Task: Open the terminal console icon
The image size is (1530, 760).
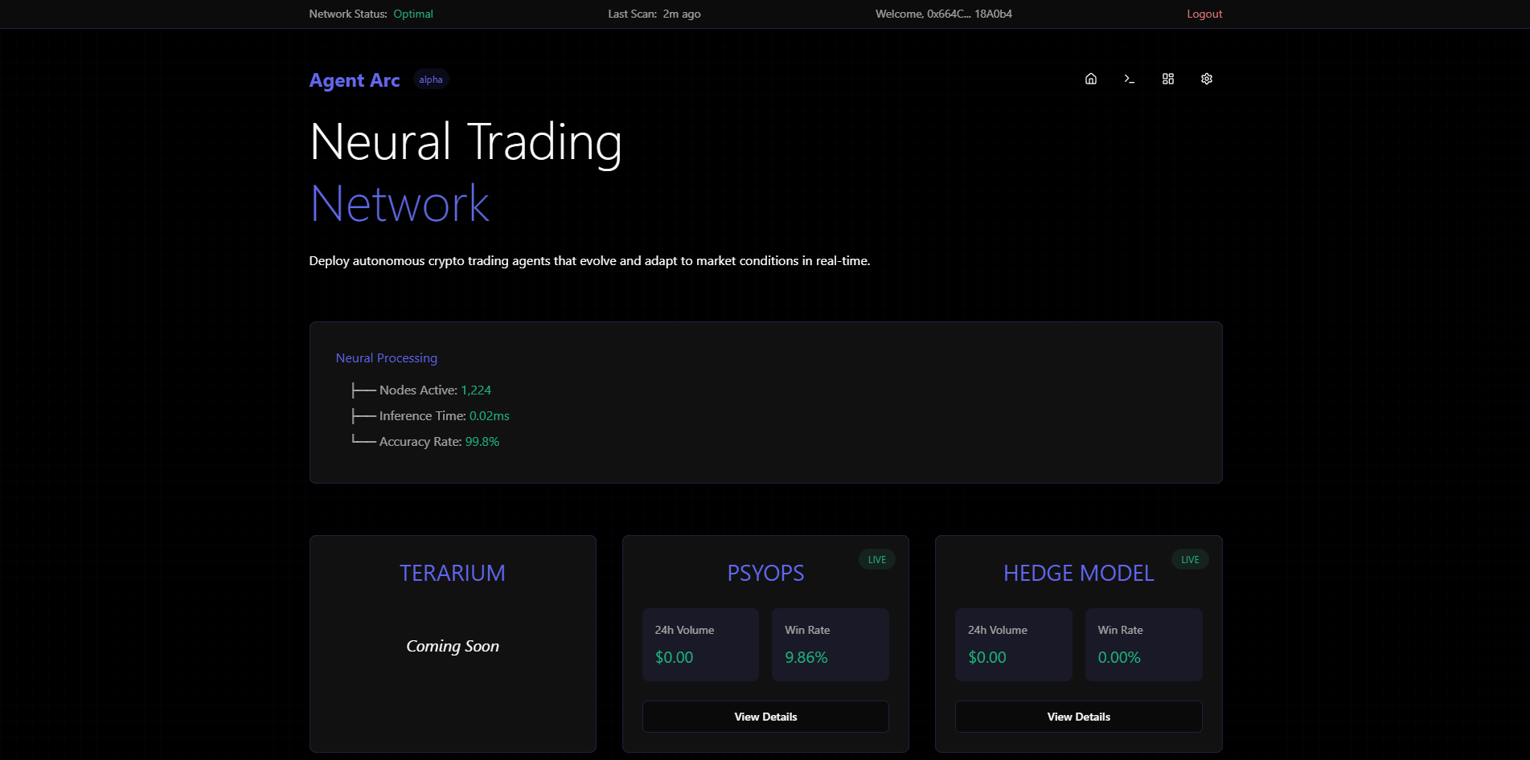Action: [1129, 79]
